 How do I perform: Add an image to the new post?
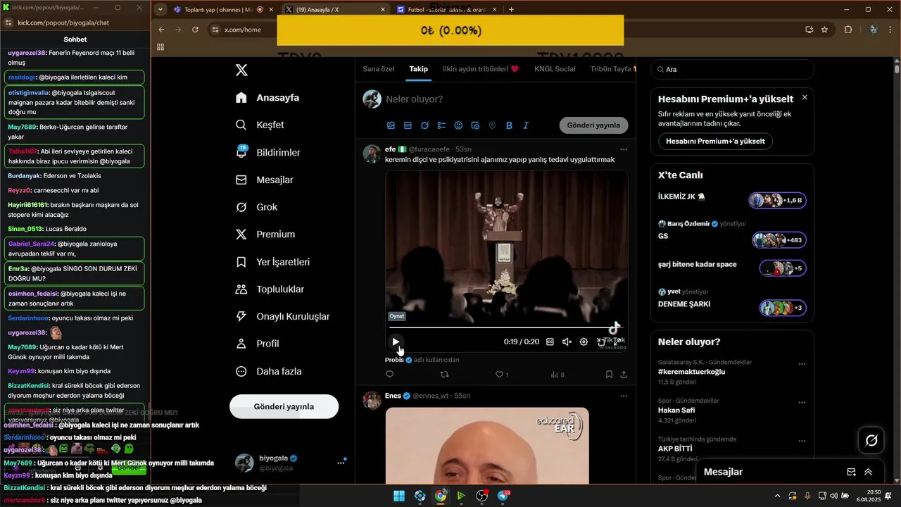(x=391, y=125)
